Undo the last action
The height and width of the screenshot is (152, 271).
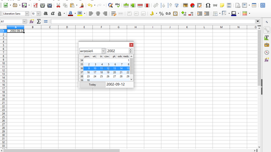coord(90,5)
